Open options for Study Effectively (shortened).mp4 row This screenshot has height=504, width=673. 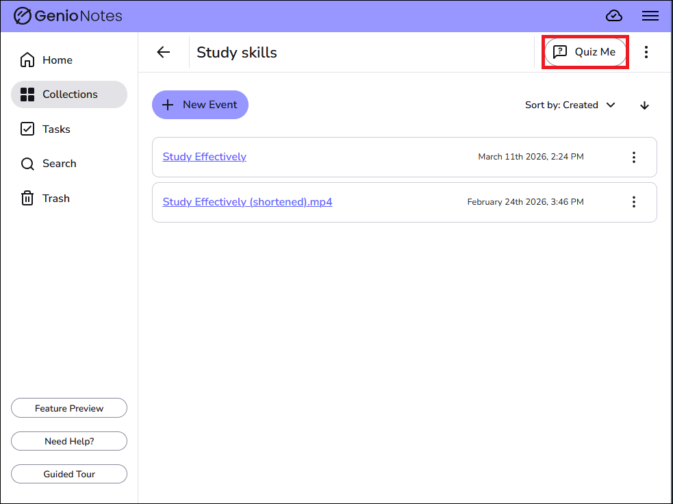[633, 202]
